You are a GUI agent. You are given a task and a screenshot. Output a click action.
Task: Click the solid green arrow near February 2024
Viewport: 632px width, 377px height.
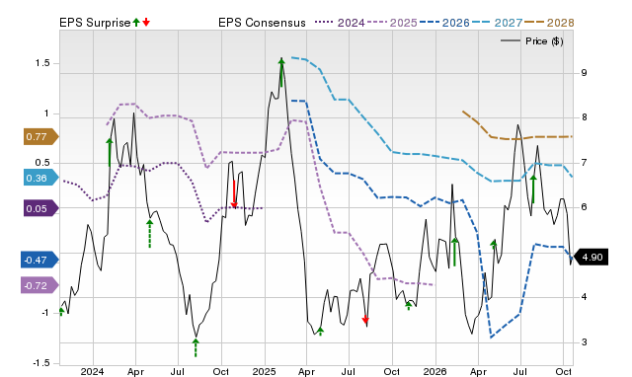110,153
